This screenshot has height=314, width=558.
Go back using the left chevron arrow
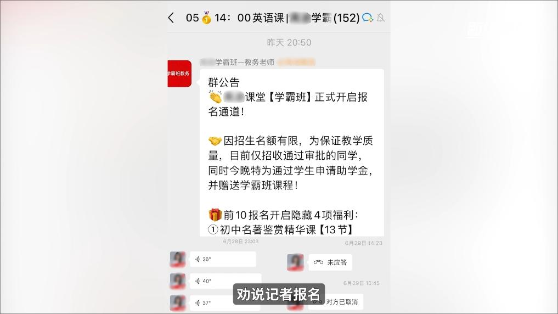pos(171,18)
